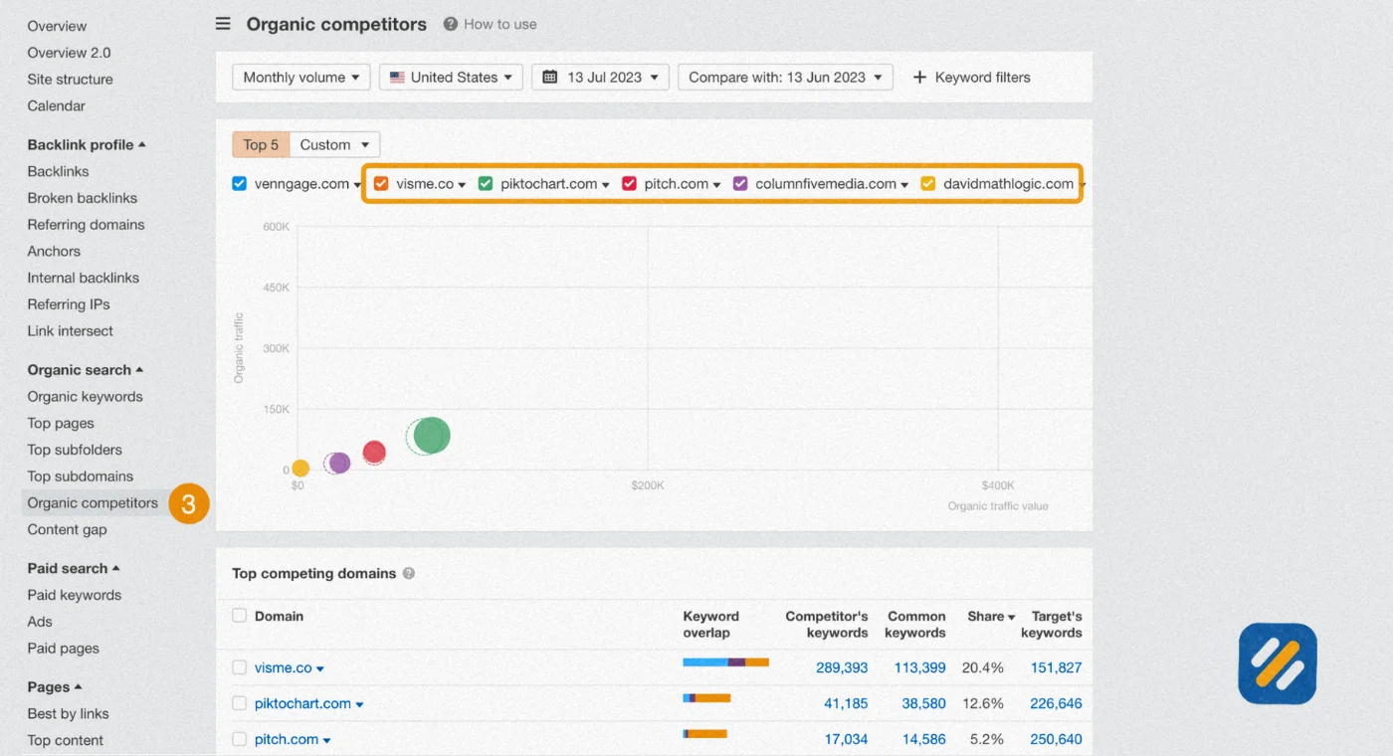Open Top subdomains report
The image size is (1393, 756).
pyautogui.click(x=80, y=476)
